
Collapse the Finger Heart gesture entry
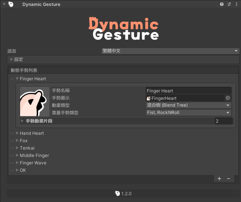tap(17, 79)
